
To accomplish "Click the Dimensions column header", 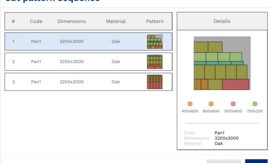I will tap(72, 21).
